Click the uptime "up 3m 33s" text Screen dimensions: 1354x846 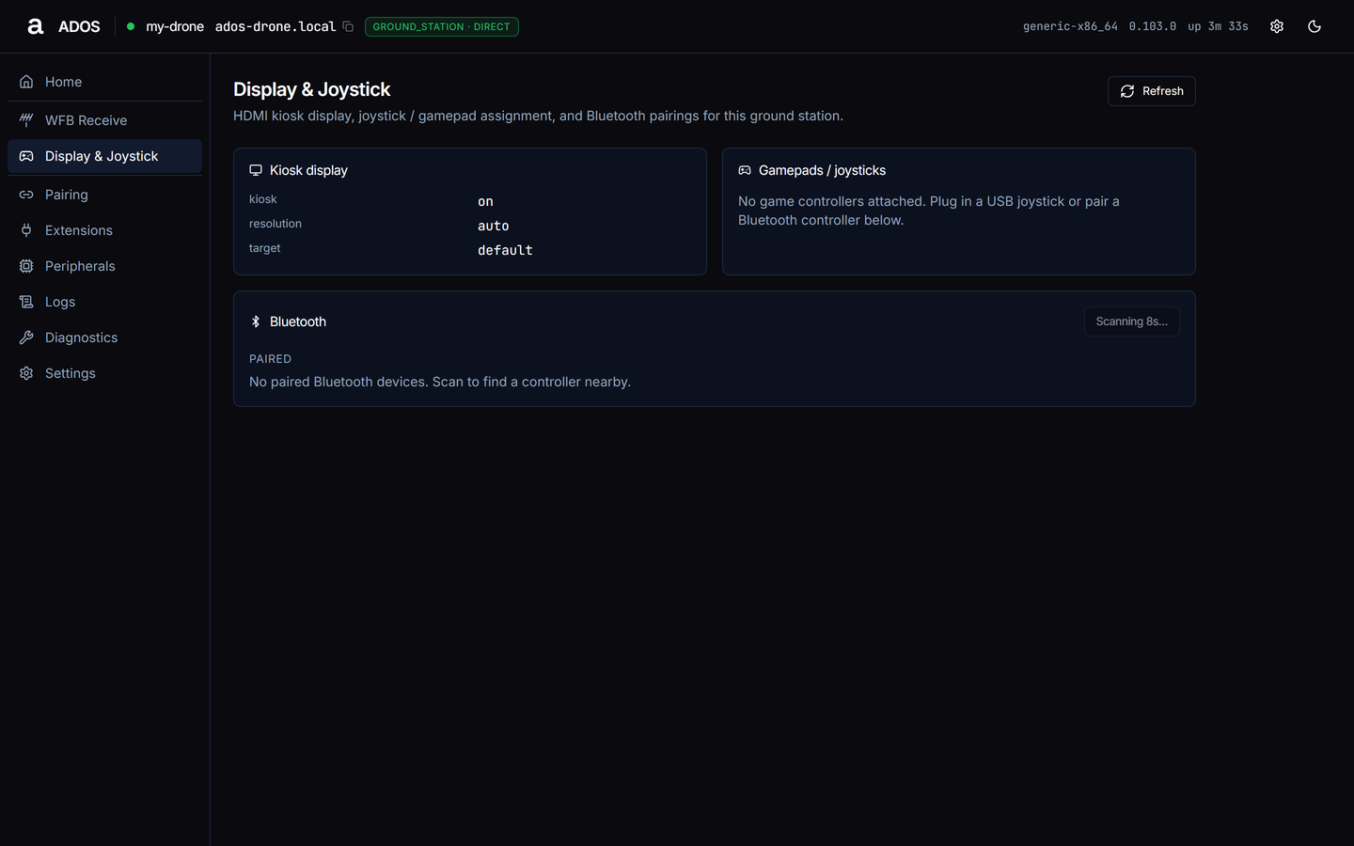[x=1218, y=26]
